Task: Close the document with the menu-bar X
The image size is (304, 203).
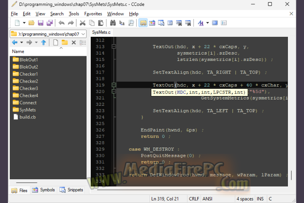Action: click(291, 14)
